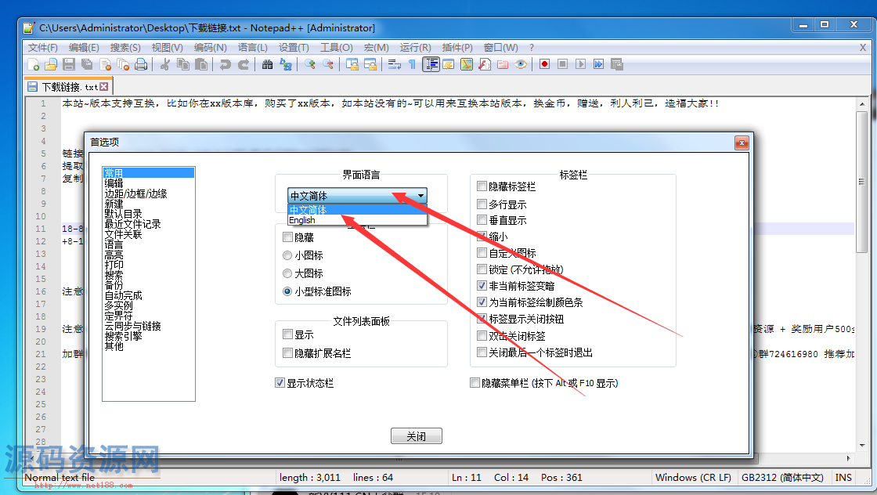Save the current file via toolbar
877x495 pixels.
click(x=69, y=64)
